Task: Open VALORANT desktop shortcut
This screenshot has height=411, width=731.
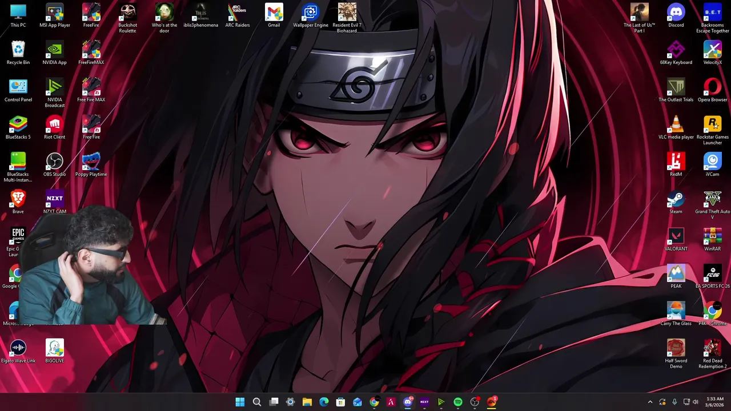Action: tap(676, 239)
